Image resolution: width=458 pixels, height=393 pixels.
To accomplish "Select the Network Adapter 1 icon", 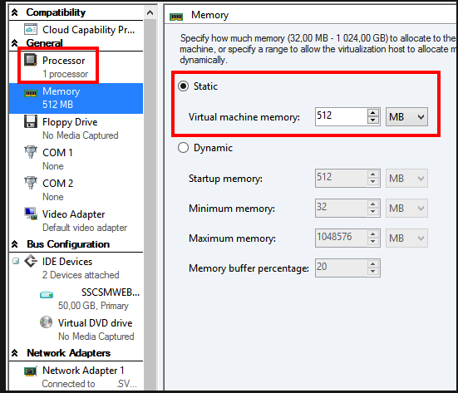I will click(x=31, y=371).
